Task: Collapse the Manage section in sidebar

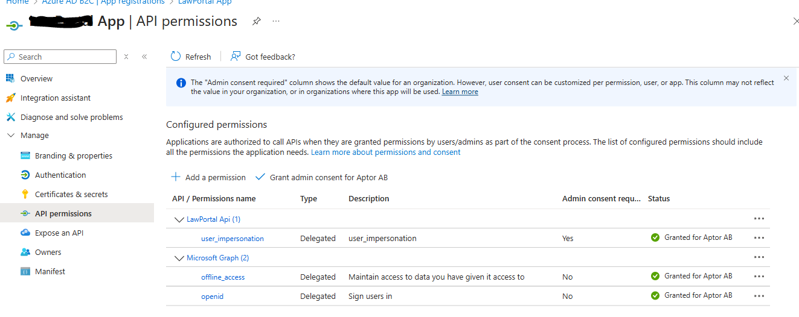Action: coord(10,136)
